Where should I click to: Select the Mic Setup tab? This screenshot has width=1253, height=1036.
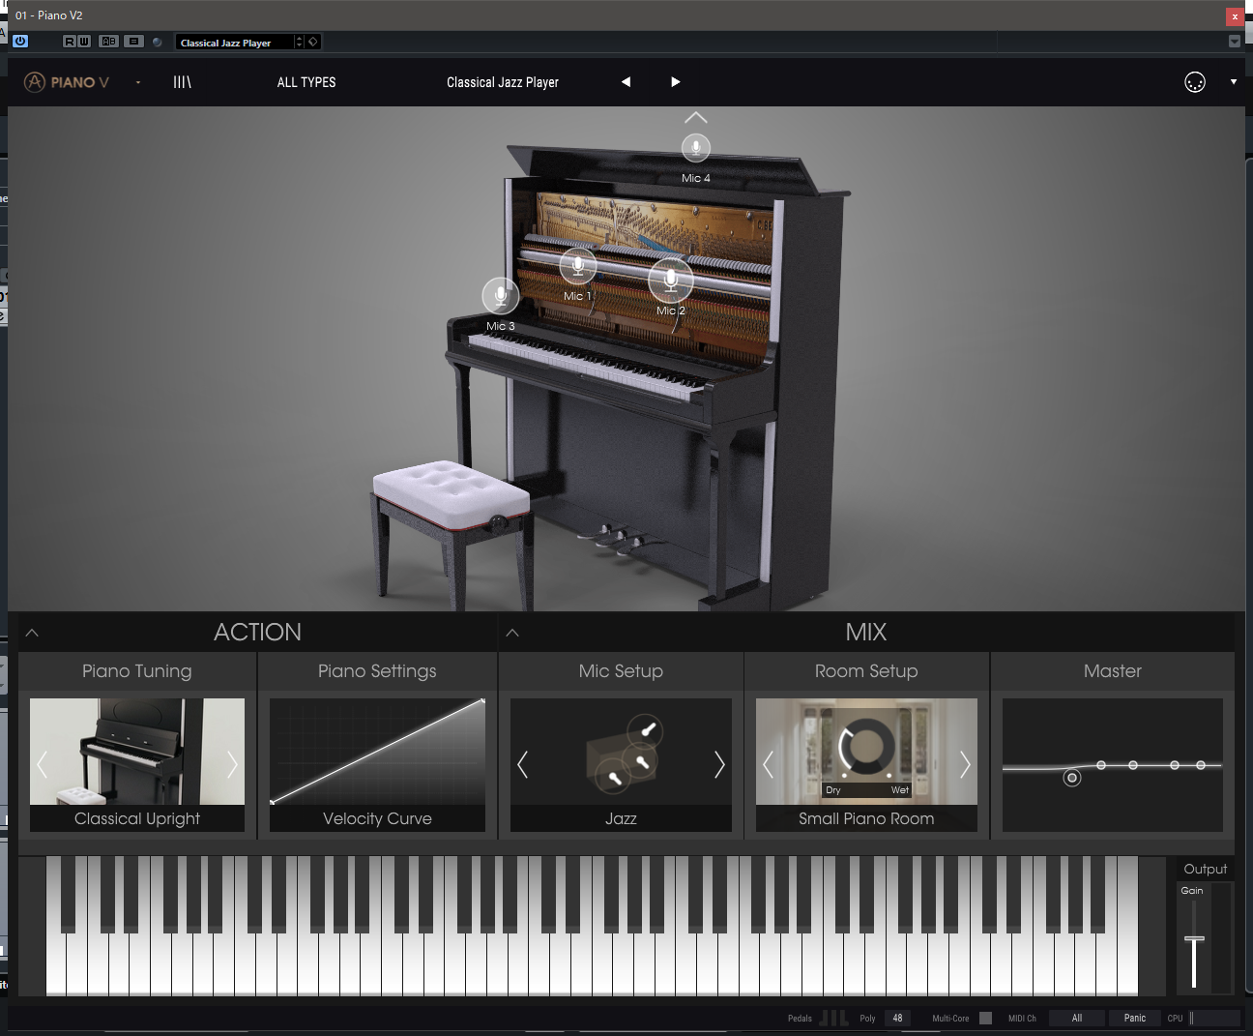(x=621, y=671)
